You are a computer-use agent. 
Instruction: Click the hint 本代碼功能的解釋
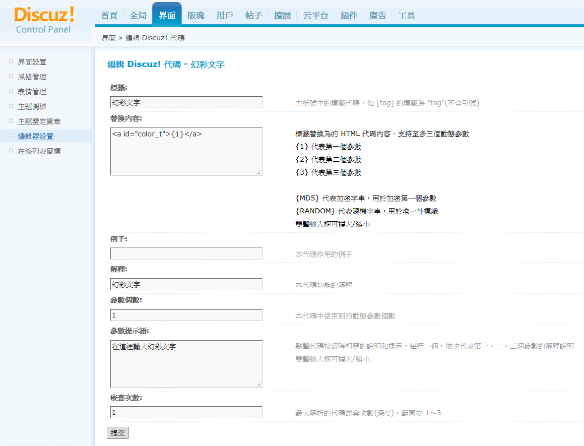click(324, 285)
